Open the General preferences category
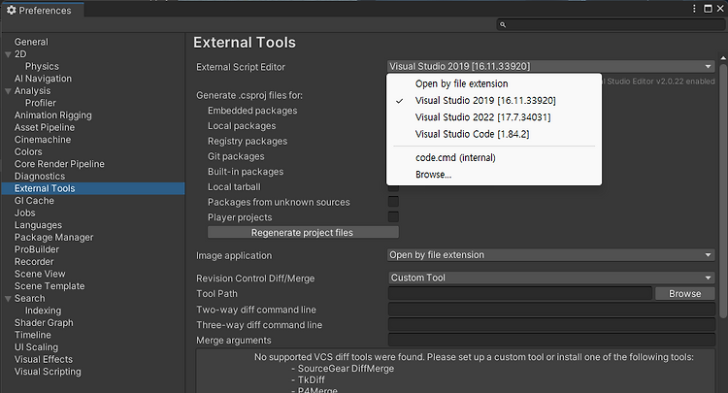The width and height of the screenshot is (728, 393). pos(31,42)
